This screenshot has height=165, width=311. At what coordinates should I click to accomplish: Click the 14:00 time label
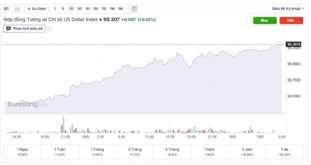[x=16, y=137]
